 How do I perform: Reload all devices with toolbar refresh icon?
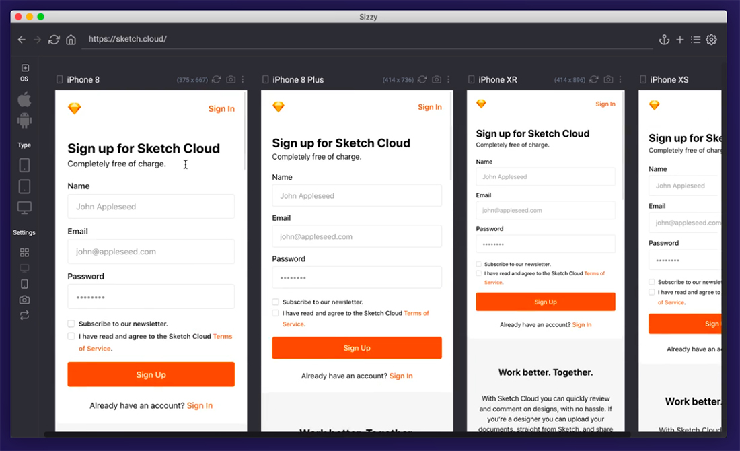(54, 40)
